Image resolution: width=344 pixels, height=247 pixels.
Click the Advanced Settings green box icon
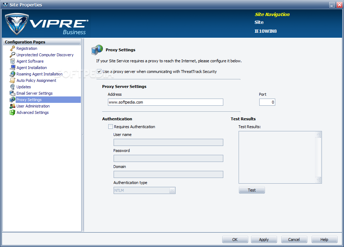[x=12, y=112]
